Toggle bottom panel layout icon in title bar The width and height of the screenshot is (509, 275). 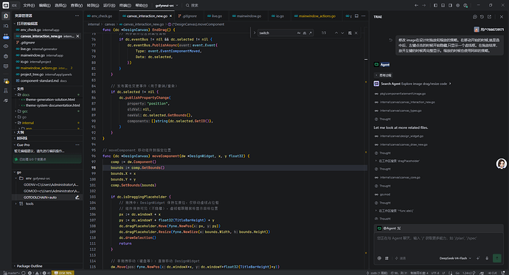pyautogui.click(x=443, y=5)
